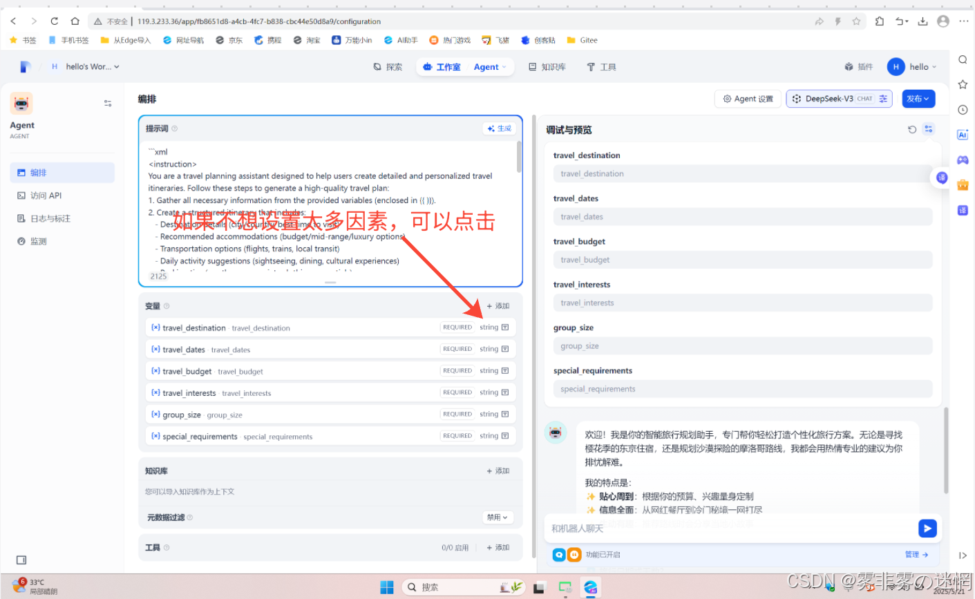Select 访问 API in the left sidebar

point(62,196)
